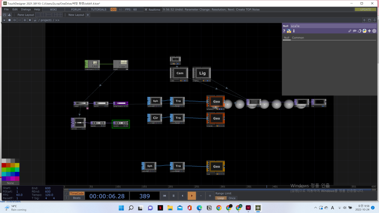Click the copy parameters clipboard icon
The image size is (379, 213).
click(x=359, y=31)
